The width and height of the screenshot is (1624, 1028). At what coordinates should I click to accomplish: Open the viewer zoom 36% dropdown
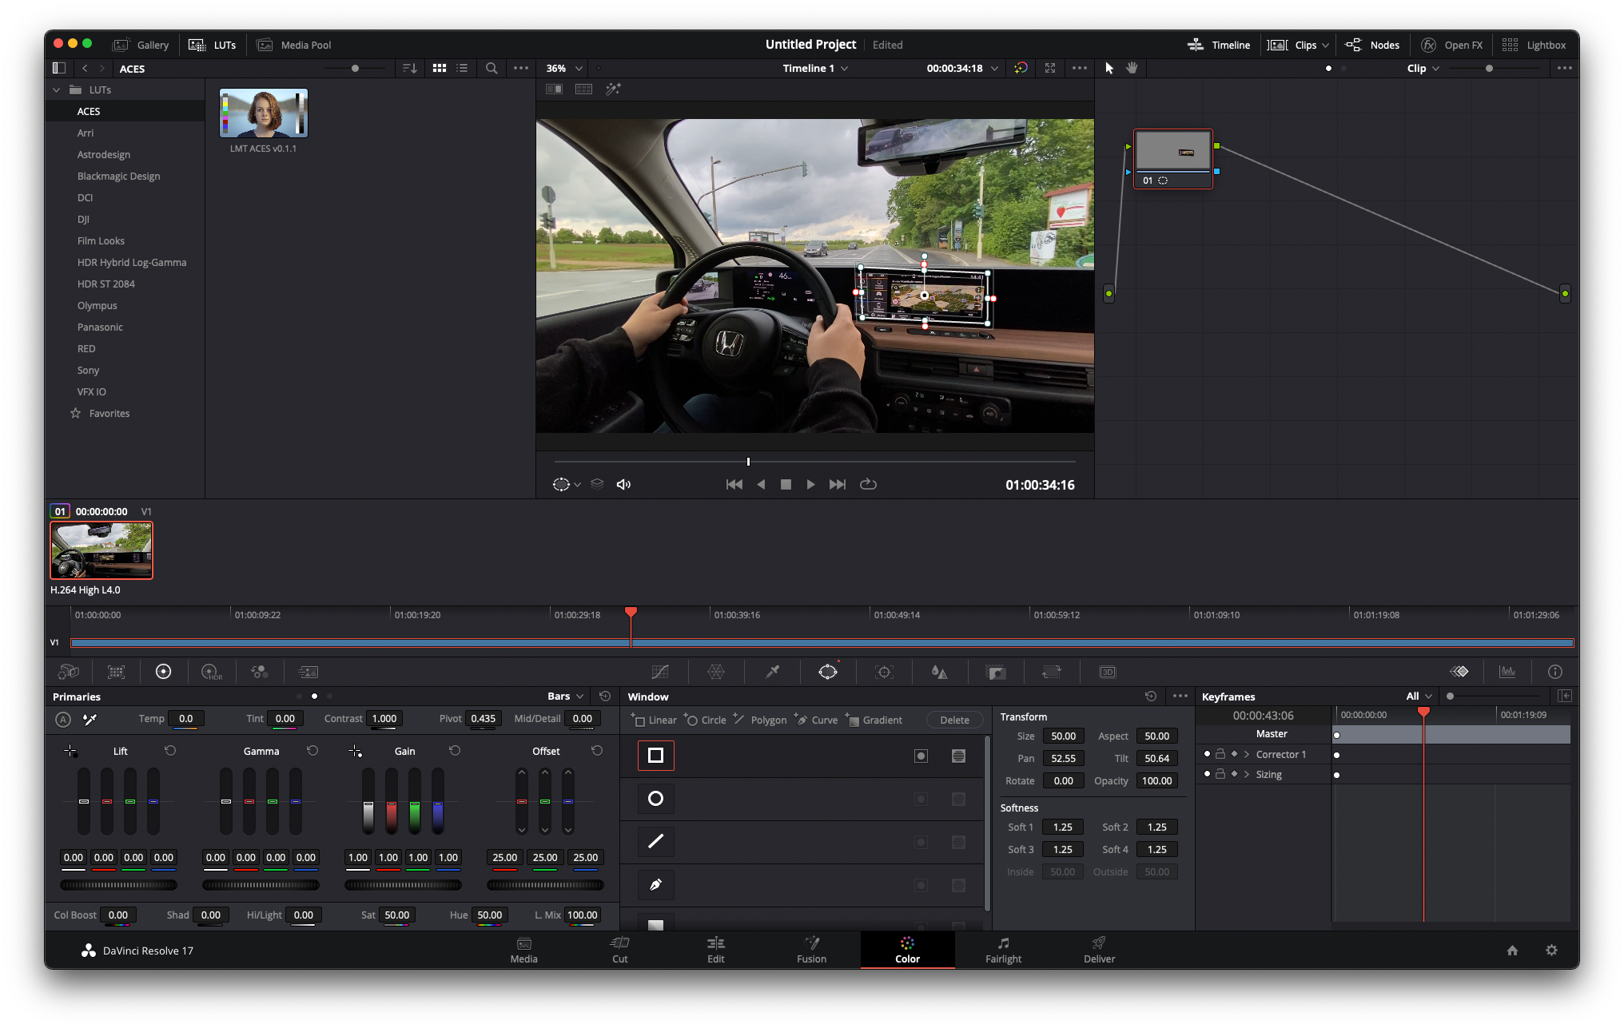[x=564, y=68]
